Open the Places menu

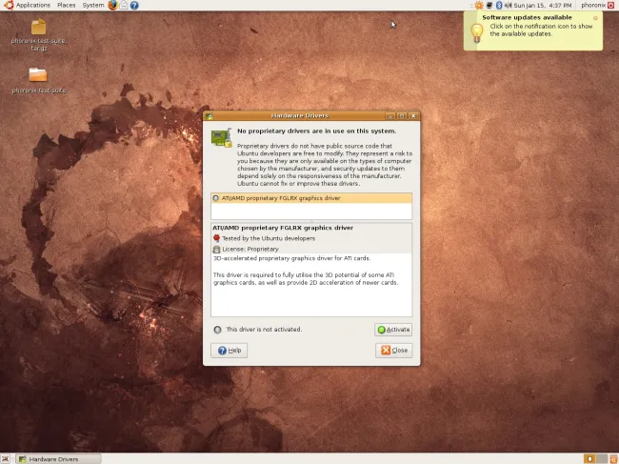tap(67, 5)
